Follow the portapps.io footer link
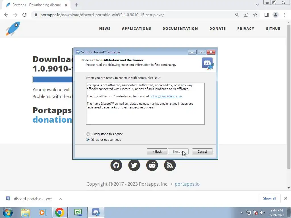 [187, 184]
